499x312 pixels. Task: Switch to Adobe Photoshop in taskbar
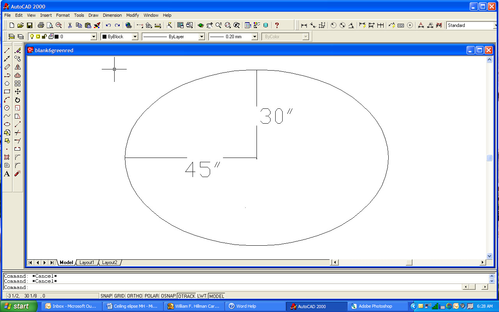tap(375, 306)
